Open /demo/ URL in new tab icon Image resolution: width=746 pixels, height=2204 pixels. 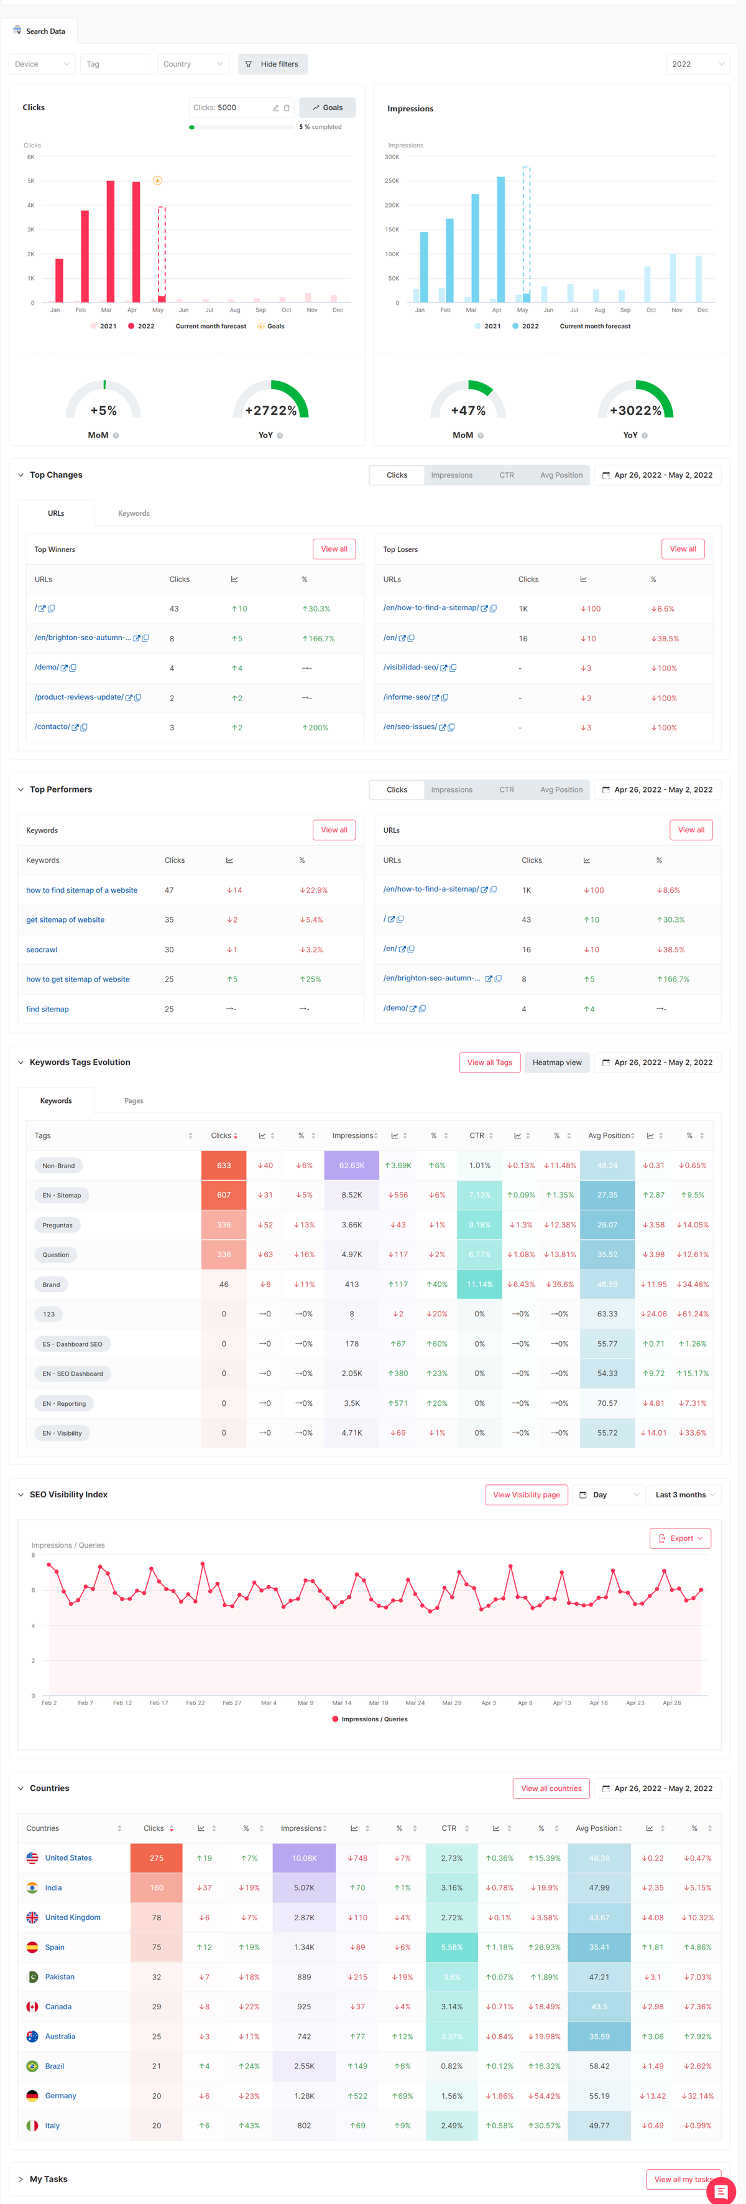(x=64, y=668)
